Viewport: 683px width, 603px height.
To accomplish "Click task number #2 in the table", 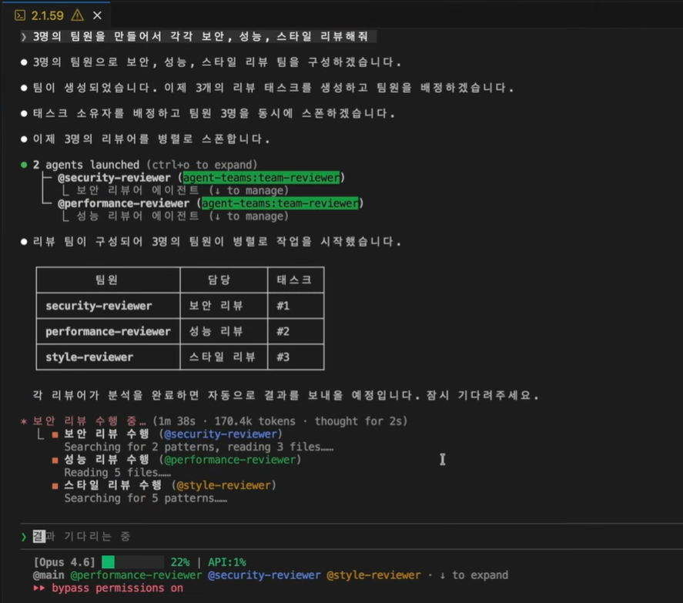I will (283, 332).
